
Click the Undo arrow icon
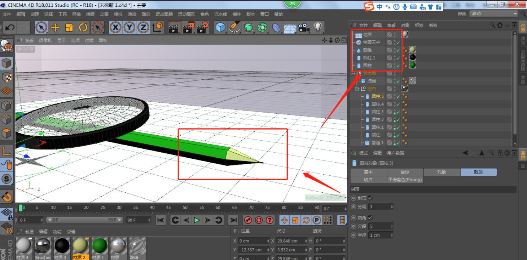click(x=10, y=27)
